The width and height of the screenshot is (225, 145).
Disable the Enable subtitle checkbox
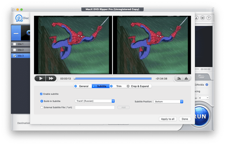[x=41, y=94]
